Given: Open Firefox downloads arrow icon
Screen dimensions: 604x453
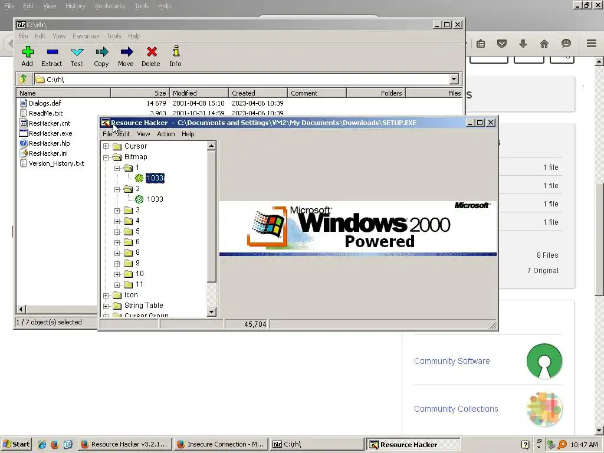Looking at the screenshot, I should tap(523, 44).
